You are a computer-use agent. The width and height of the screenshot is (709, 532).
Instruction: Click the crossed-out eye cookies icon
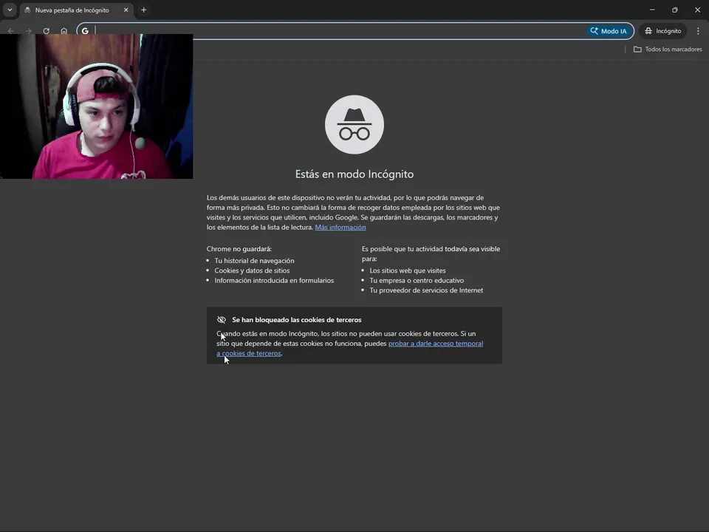[221, 320]
